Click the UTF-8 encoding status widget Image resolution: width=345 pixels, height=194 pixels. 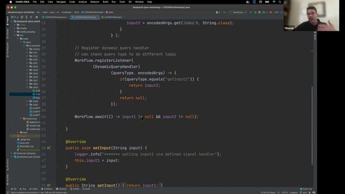point(285,193)
